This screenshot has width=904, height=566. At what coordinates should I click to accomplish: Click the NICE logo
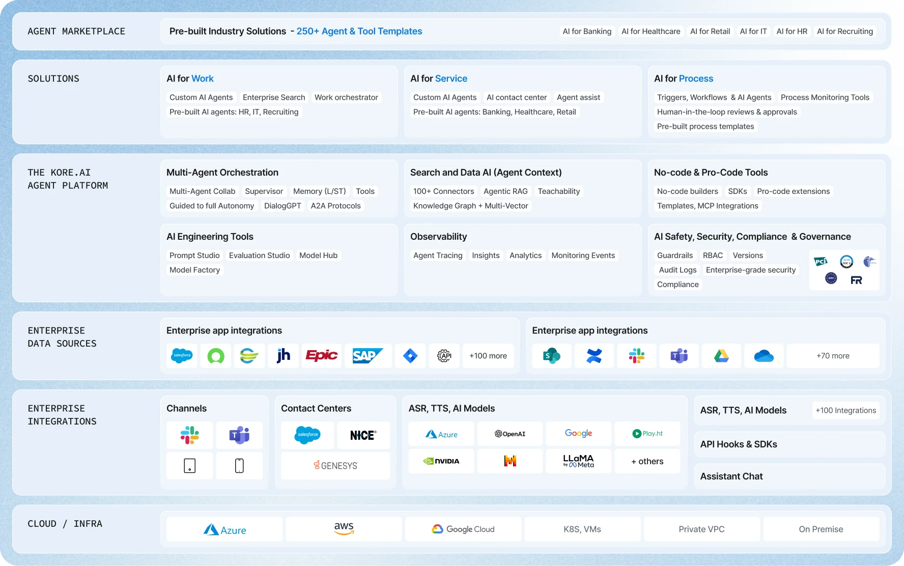[363, 435]
